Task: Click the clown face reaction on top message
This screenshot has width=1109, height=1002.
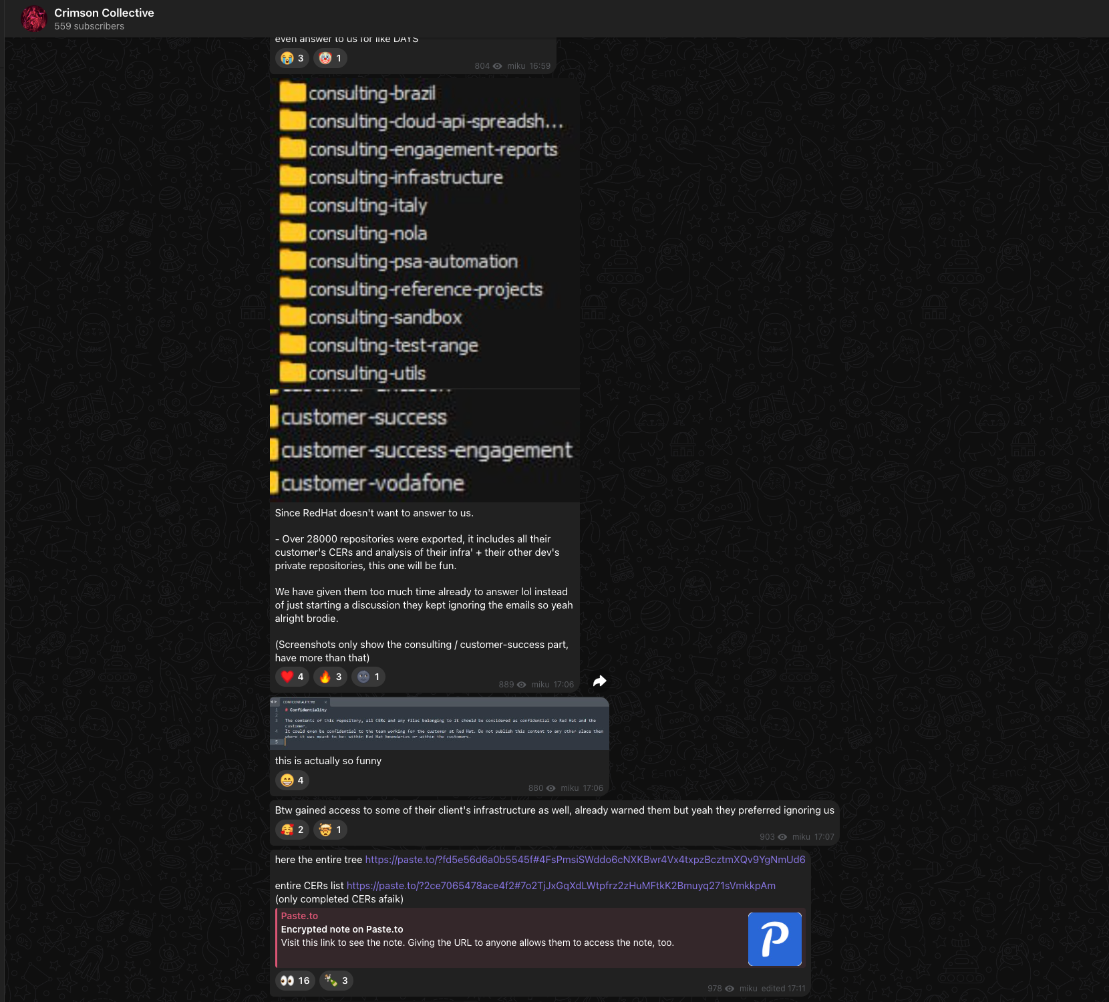Action: point(330,58)
